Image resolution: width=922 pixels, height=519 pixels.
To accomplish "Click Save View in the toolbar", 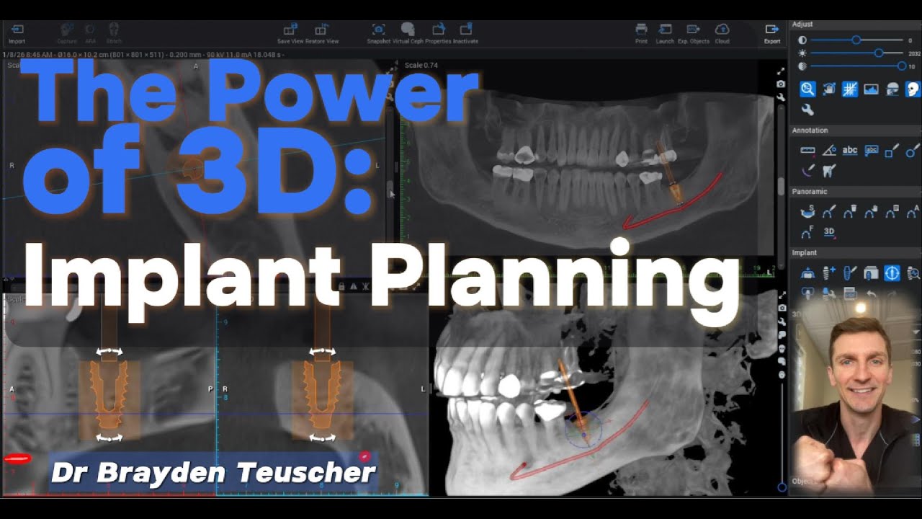I will (x=290, y=33).
